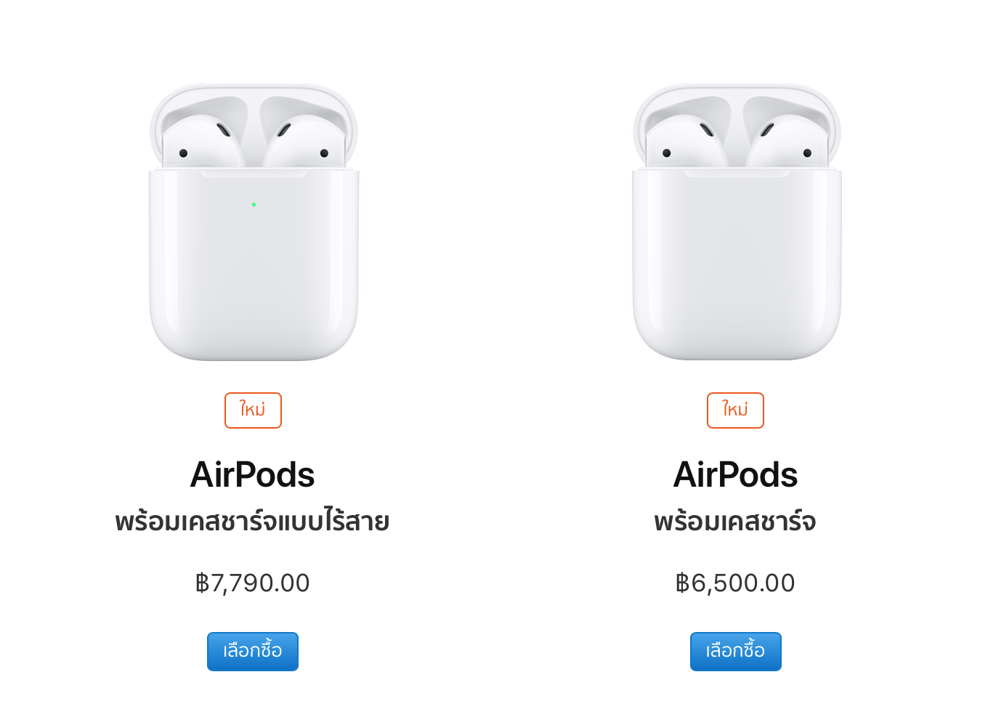Open the AirPods wireless charging case product image
This screenshot has width=988, height=725.
pos(254,222)
